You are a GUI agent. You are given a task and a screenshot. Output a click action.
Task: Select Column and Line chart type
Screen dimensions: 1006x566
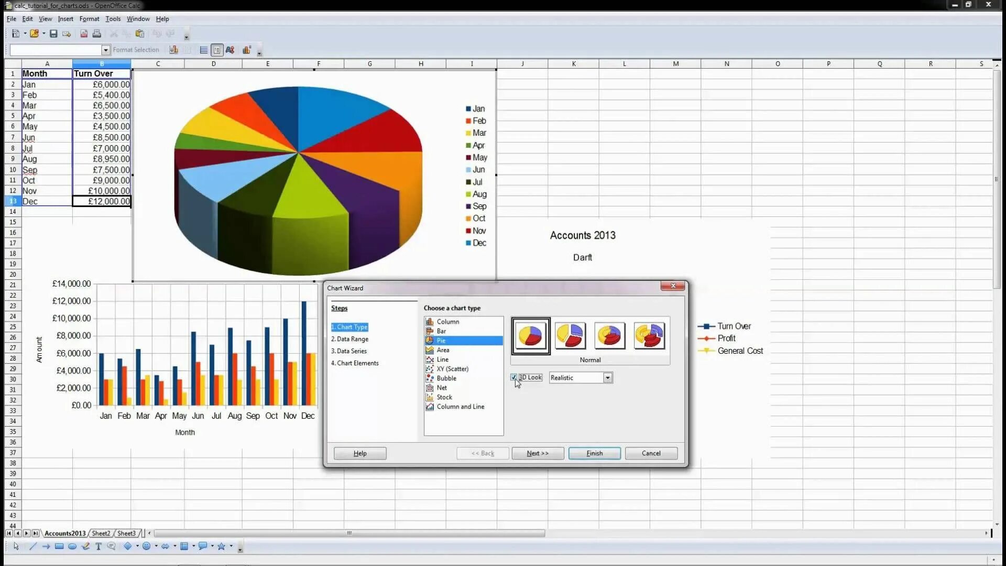coord(460,407)
